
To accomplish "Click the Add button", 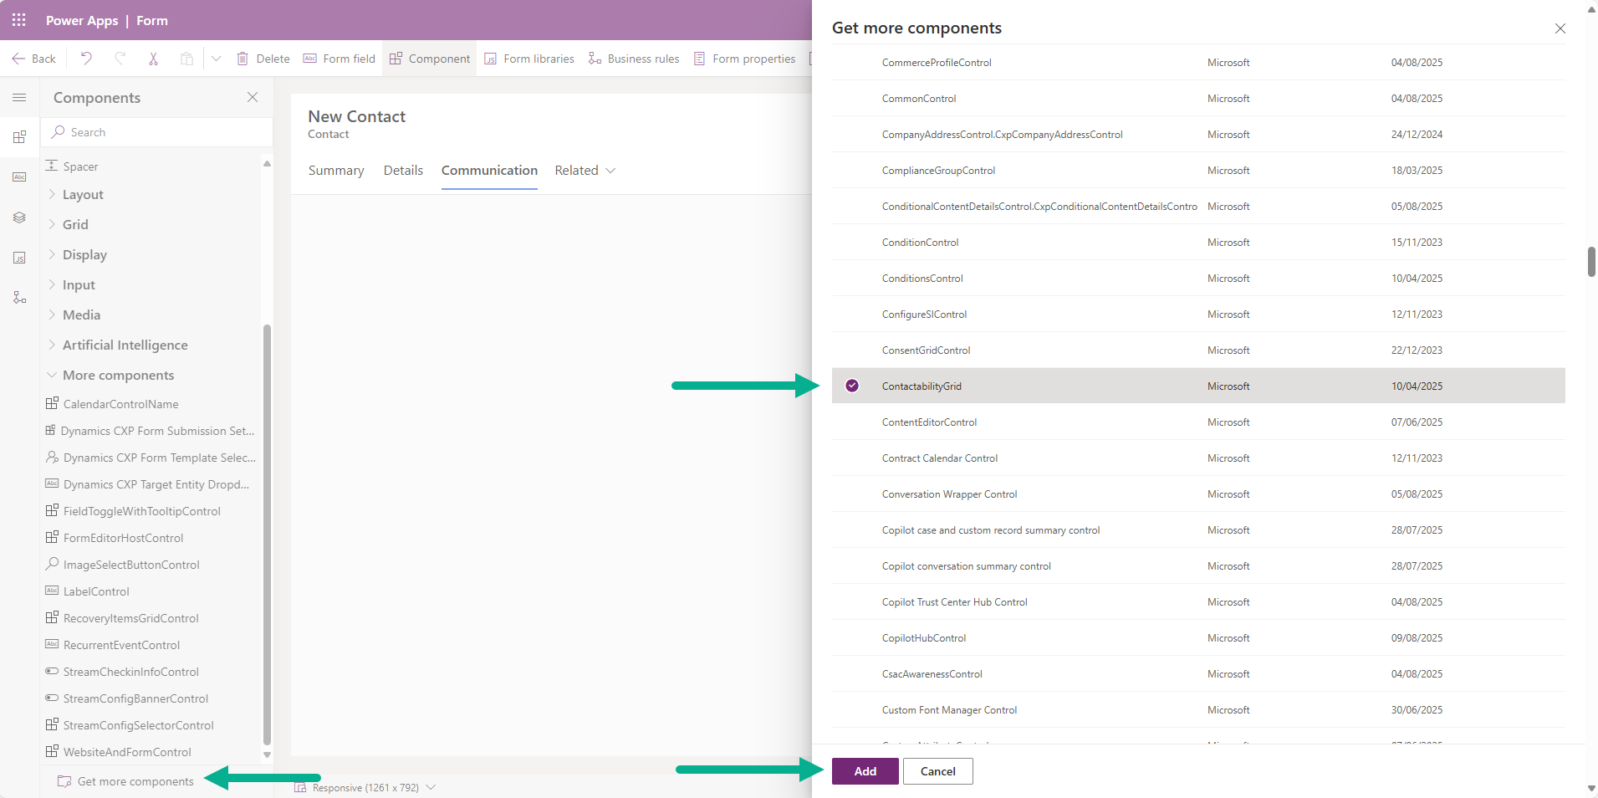I will (865, 770).
